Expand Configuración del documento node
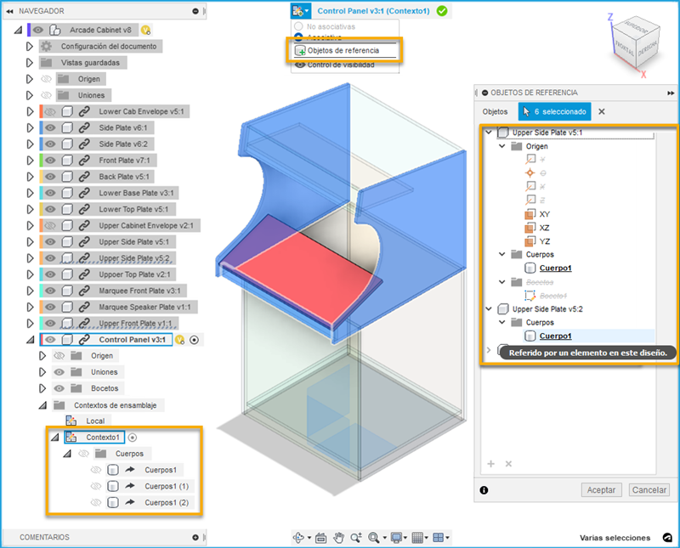This screenshot has height=548, width=680. click(x=30, y=47)
